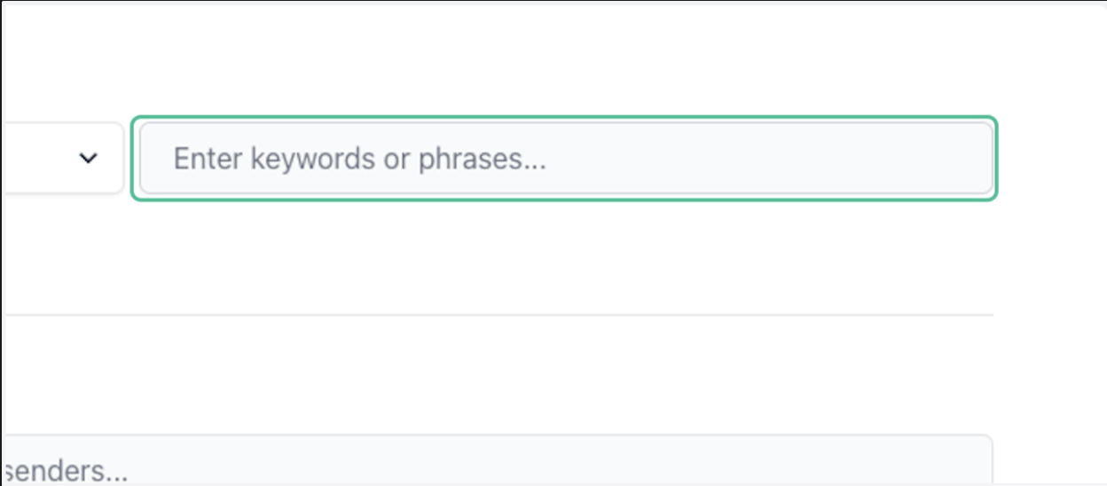Select the green-outlined keyword search box
This screenshot has width=1107, height=486.
click(x=565, y=158)
